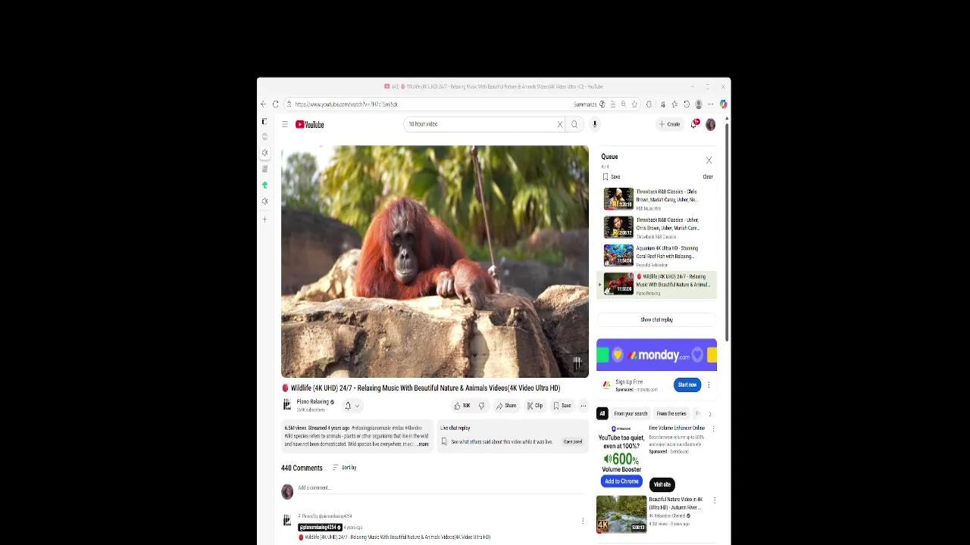Like the video with thumbs up
Viewport: 970px width, 545px height.
click(x=462, y=406)
